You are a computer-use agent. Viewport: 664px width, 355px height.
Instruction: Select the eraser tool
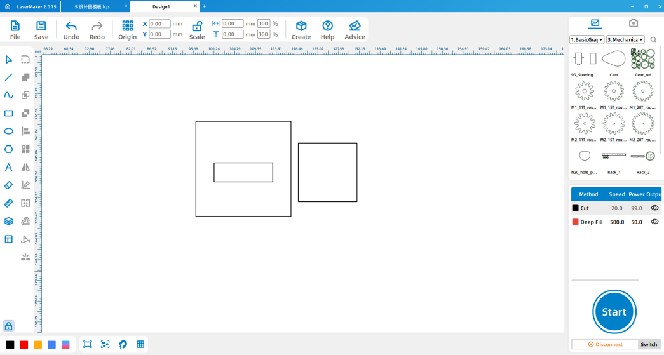pyautogui.click(x=8, y=185)
